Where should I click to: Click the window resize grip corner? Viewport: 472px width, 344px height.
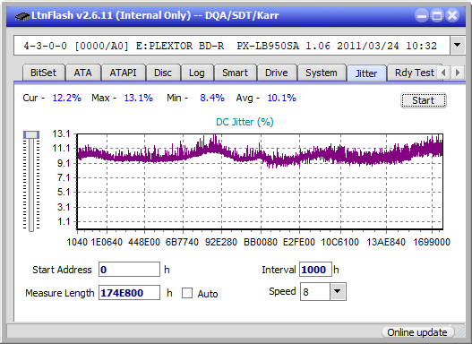460,333
